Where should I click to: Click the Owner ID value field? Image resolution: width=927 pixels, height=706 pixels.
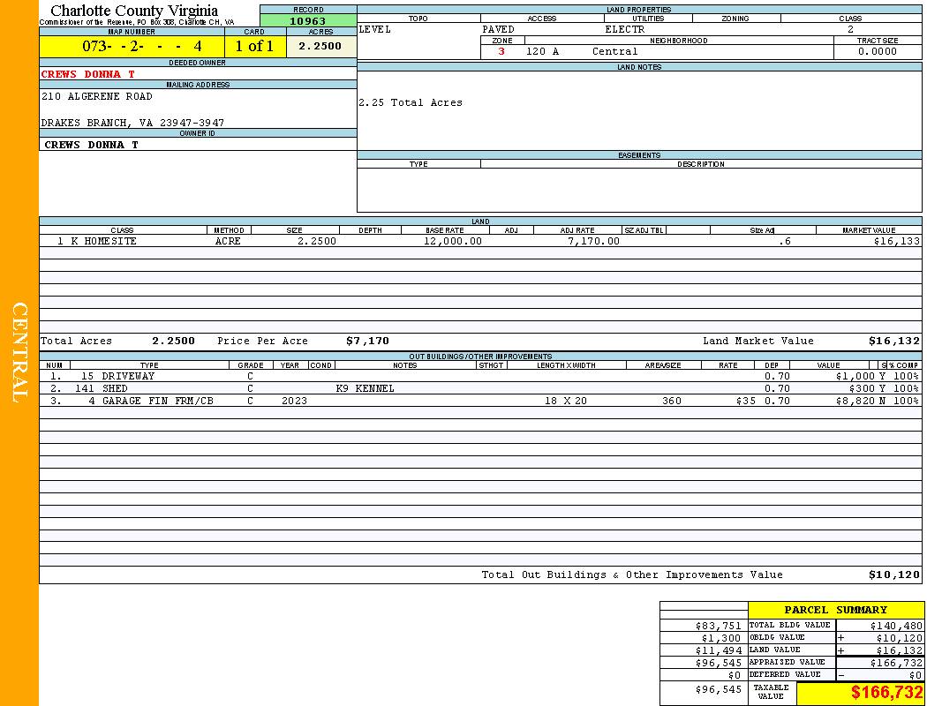pyautogui.click(x=92, y=145)
